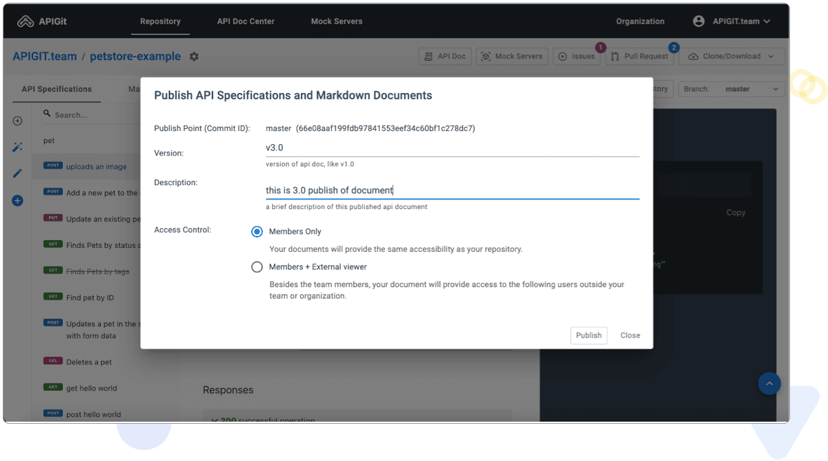The height and width of the screenshot is (461, 828).
Task: Open the petstore-example repository link
Action: (x=135, y=57)
